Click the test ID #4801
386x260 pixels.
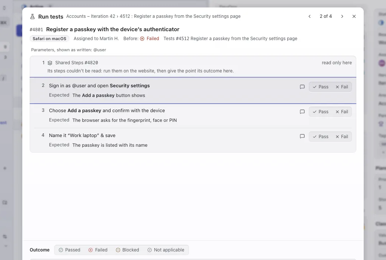(x=36, y=30)
